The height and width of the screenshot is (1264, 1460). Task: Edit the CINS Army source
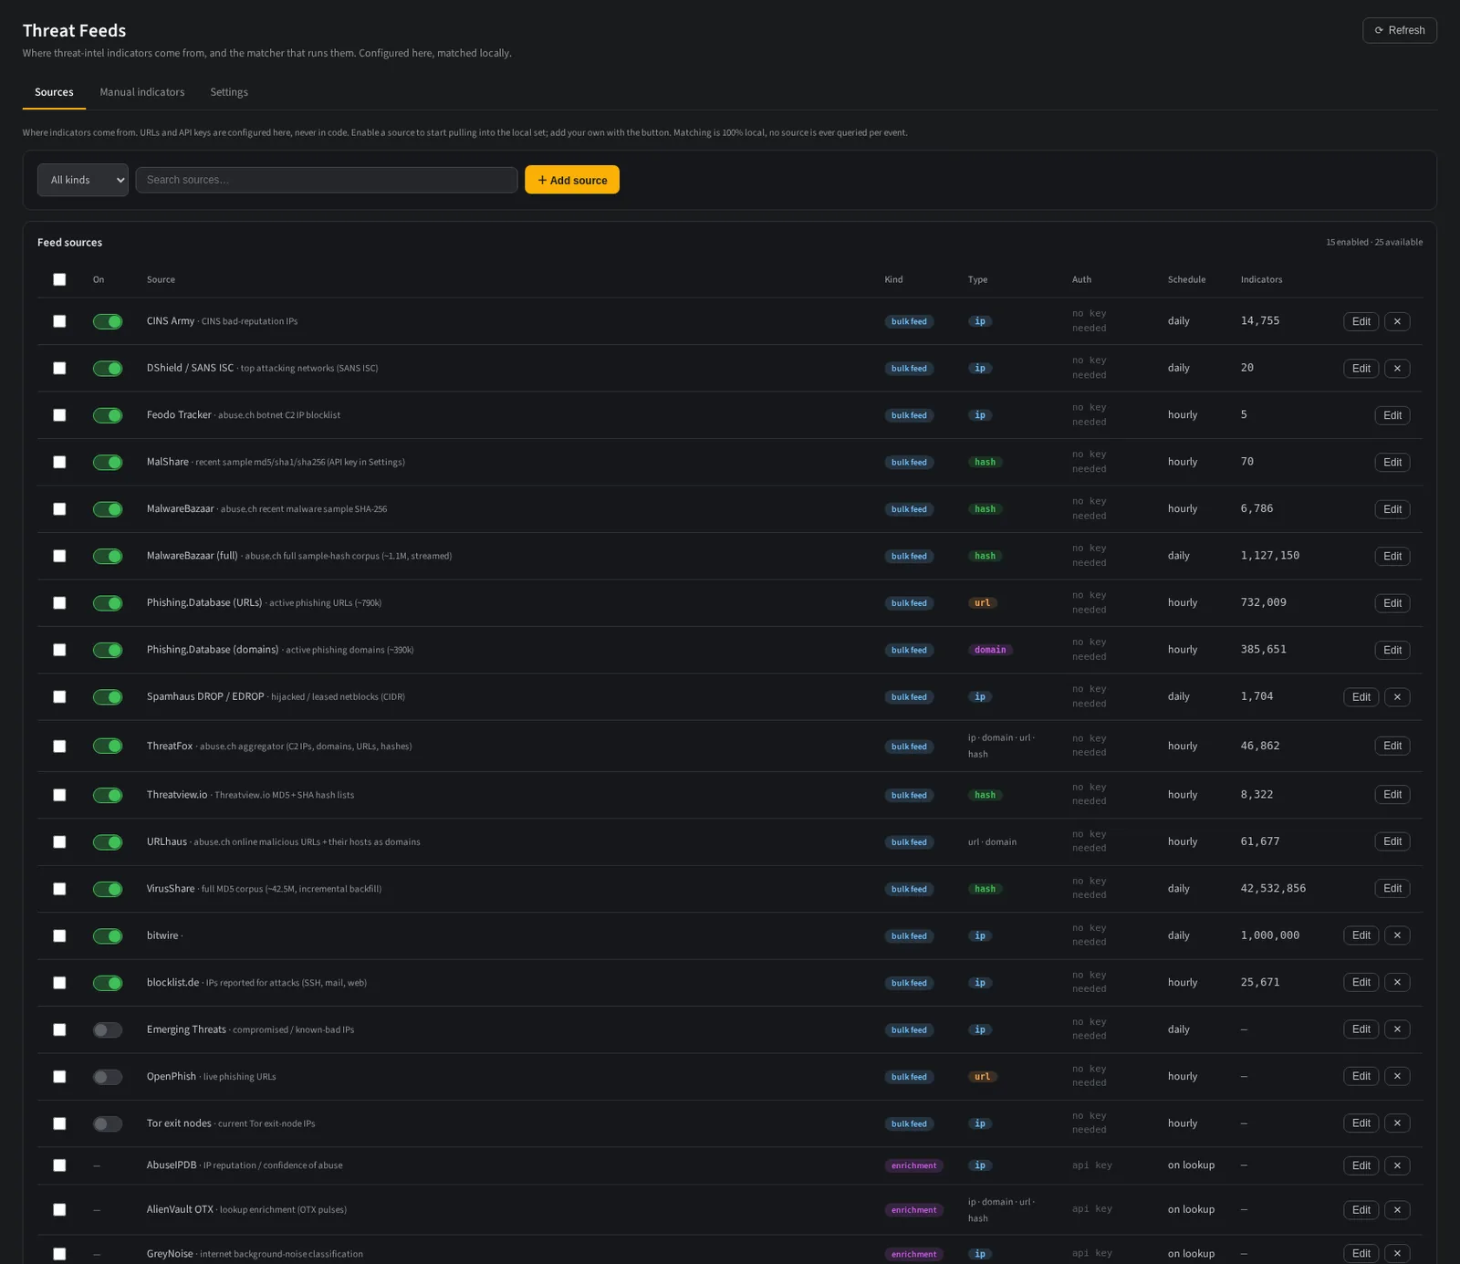pos(1361,321)
